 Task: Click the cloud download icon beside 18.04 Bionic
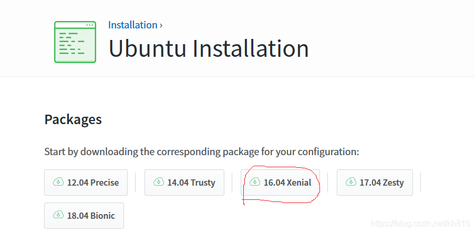[x=58, y=215]
